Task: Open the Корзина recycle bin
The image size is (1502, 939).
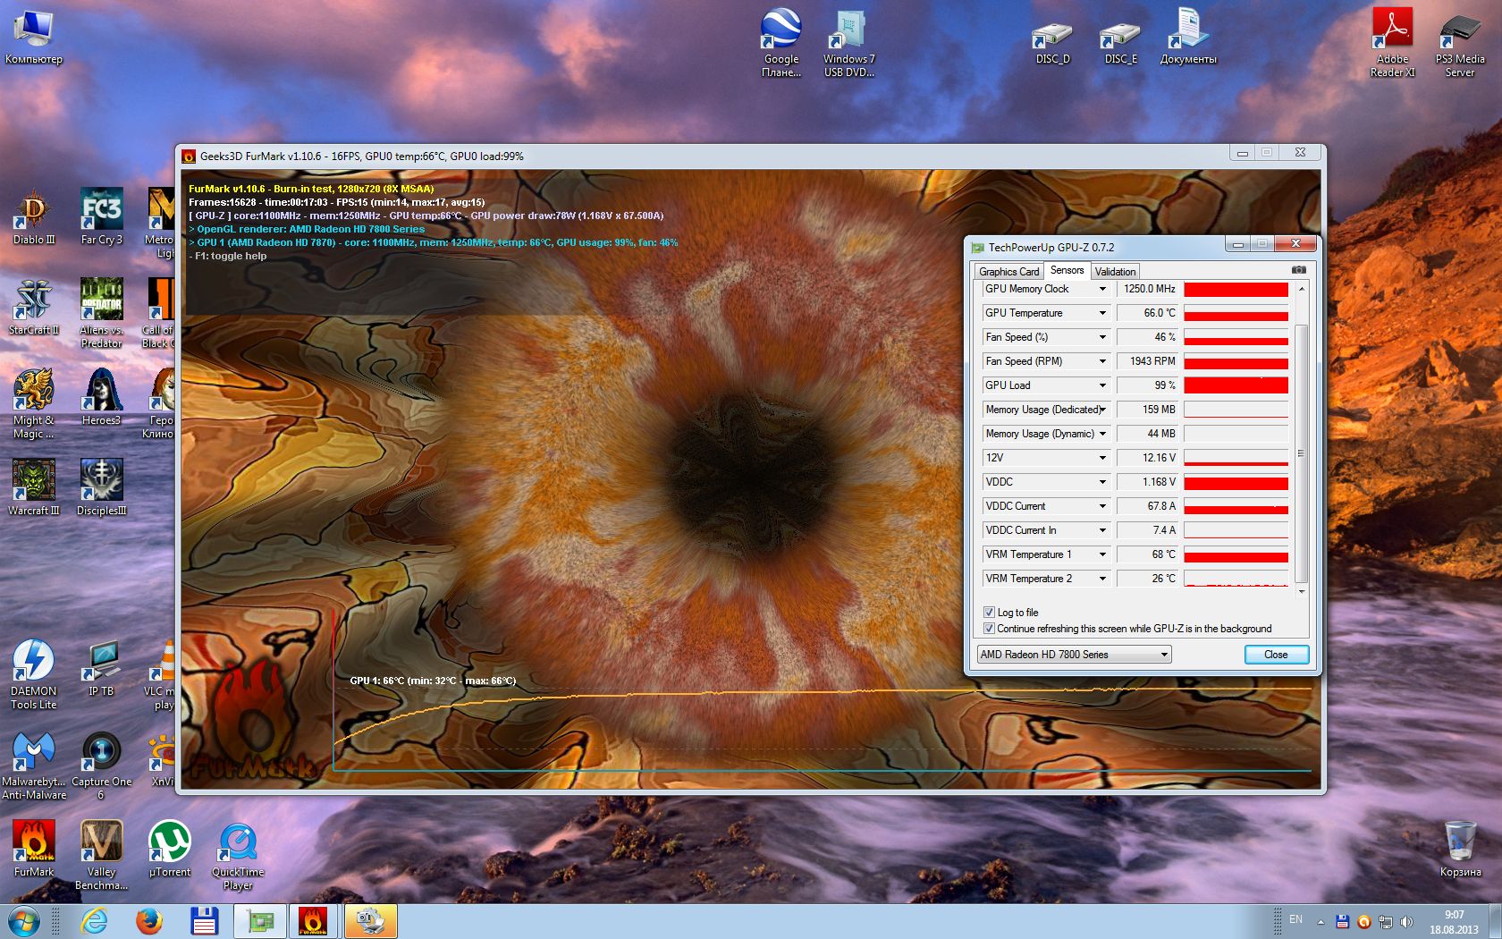Action: [1460, 849]
